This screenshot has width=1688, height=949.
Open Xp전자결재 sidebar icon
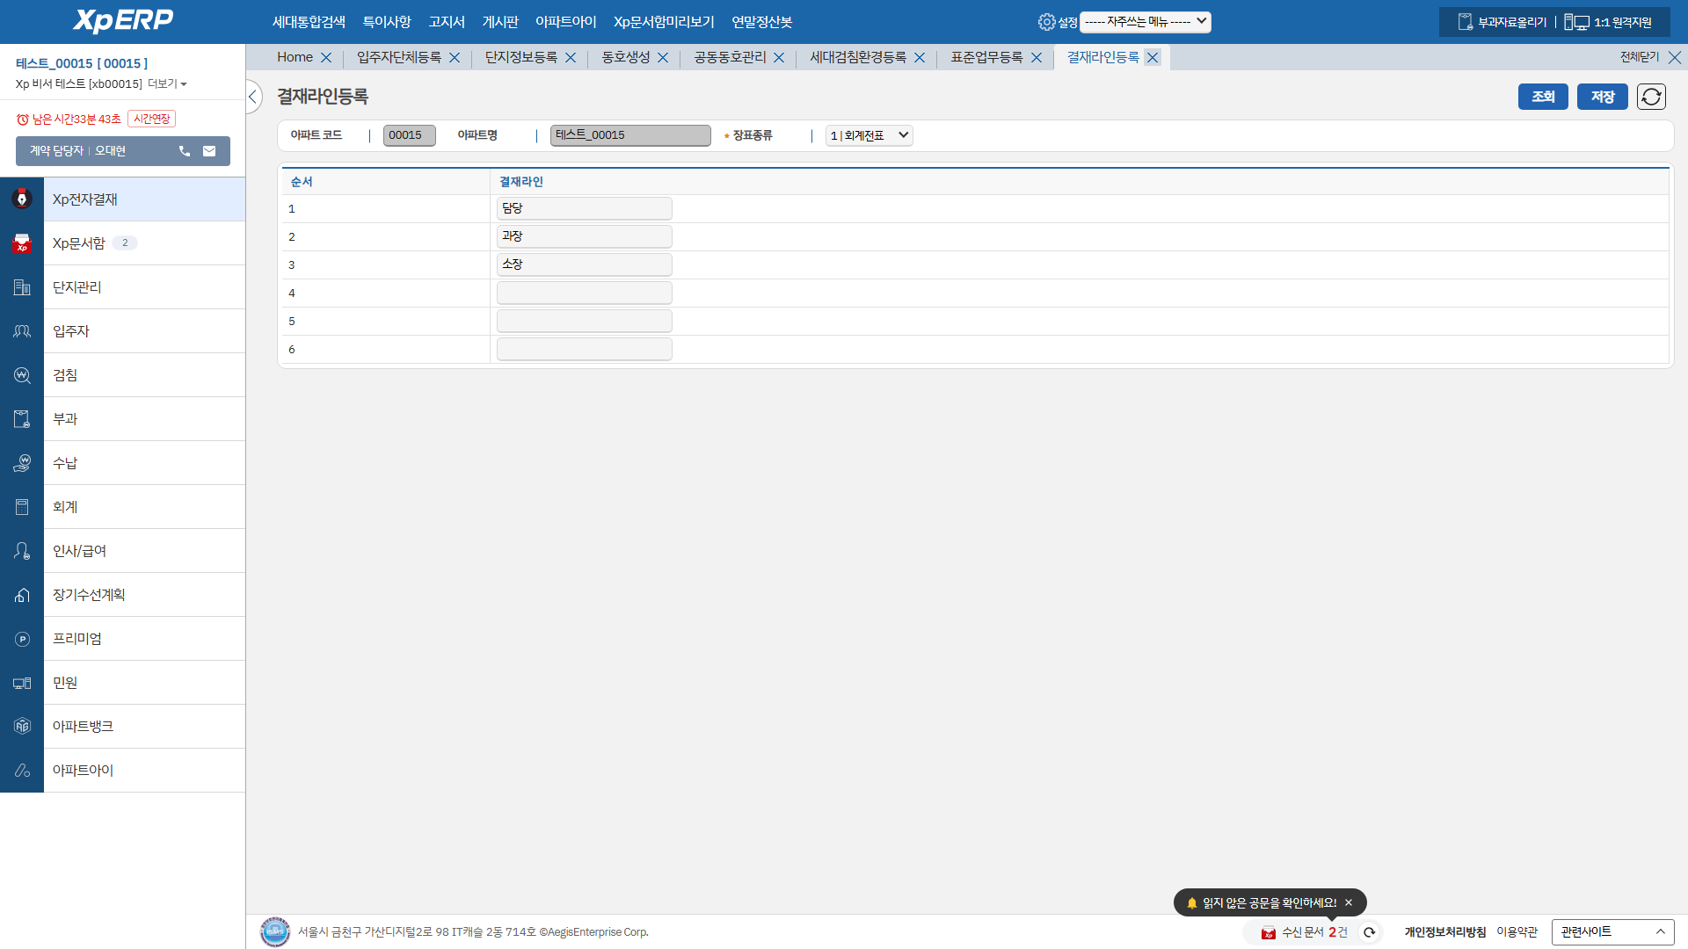click(x=22, y=199)
